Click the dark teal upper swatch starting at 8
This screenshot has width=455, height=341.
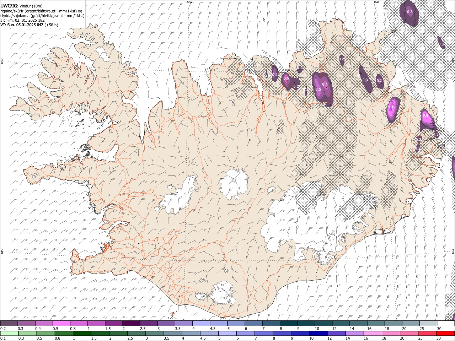pos(288,323)
